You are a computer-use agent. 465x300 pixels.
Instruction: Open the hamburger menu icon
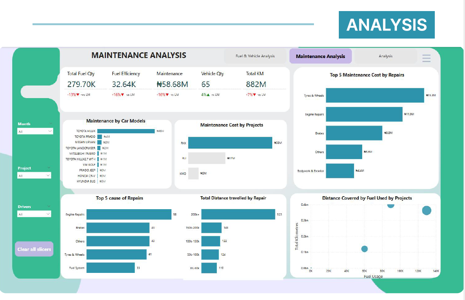(426, 58)
